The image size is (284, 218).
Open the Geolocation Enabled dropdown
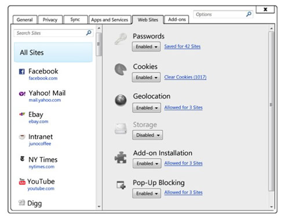tap(147, 108)
